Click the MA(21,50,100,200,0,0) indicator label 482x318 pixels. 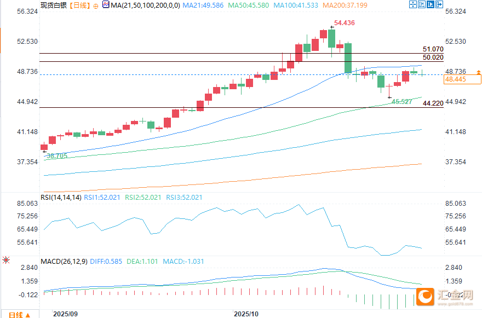tap(145, 5)
